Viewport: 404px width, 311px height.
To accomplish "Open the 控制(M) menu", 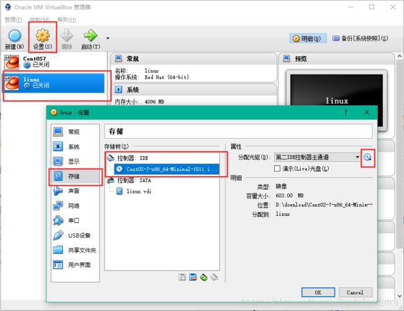I will [39, 20].
